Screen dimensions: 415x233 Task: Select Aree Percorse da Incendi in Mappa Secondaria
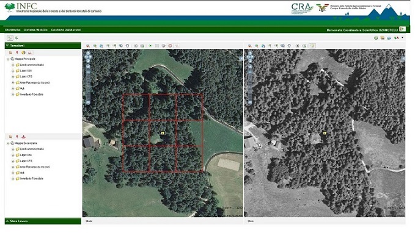click(35, 167)
